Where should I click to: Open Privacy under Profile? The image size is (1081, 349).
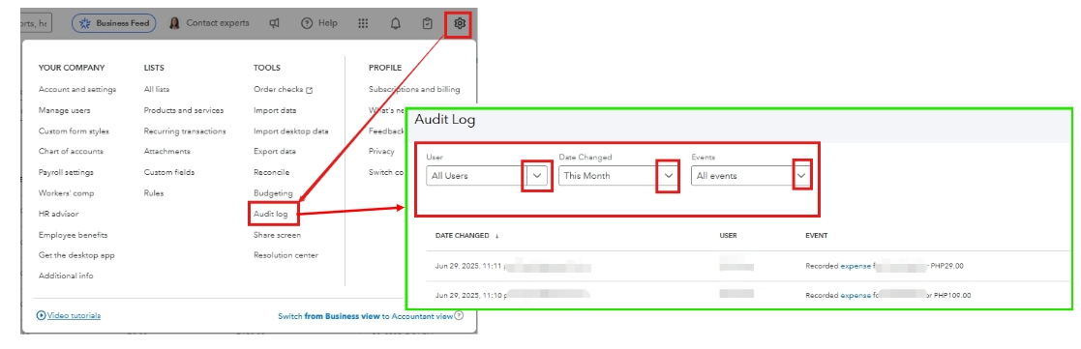click(x=381, y=152)
